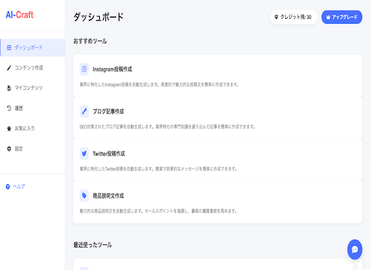
Task: Click the dashboard grid icon
Action: pos(9,48)
